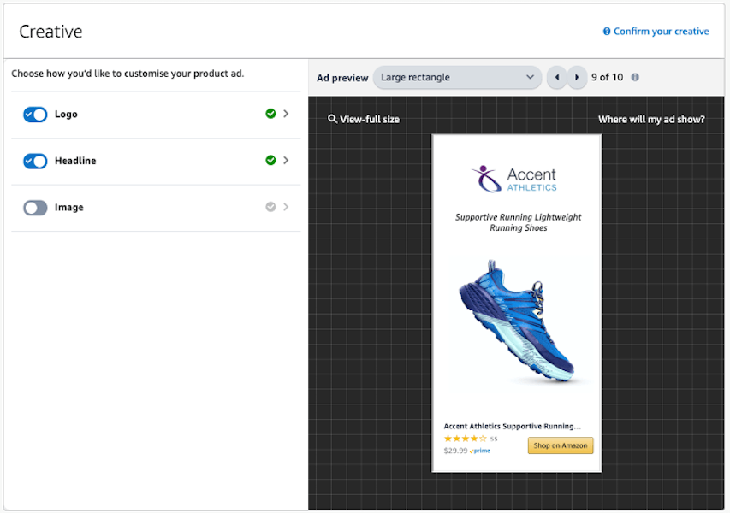Enable the Image toggle
This screenshot has width=730, height=513.
click(35, 208)
